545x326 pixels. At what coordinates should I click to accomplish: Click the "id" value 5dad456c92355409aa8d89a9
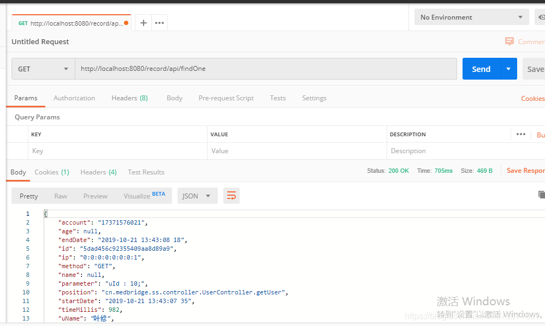pos(127,249)
